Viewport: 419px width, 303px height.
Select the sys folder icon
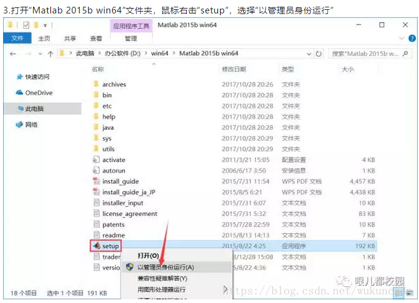click(x=96, y=138)
